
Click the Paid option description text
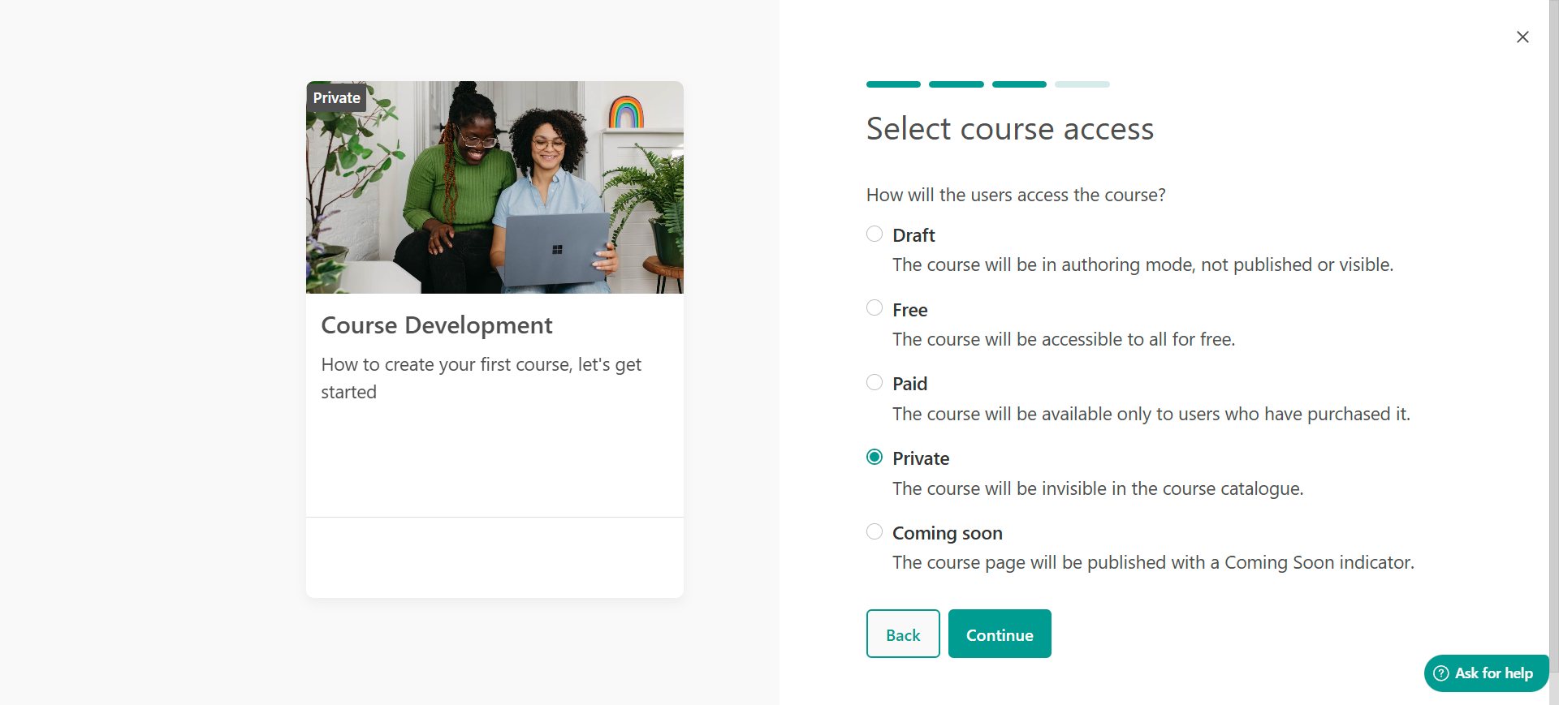[x=1151, y=415]
